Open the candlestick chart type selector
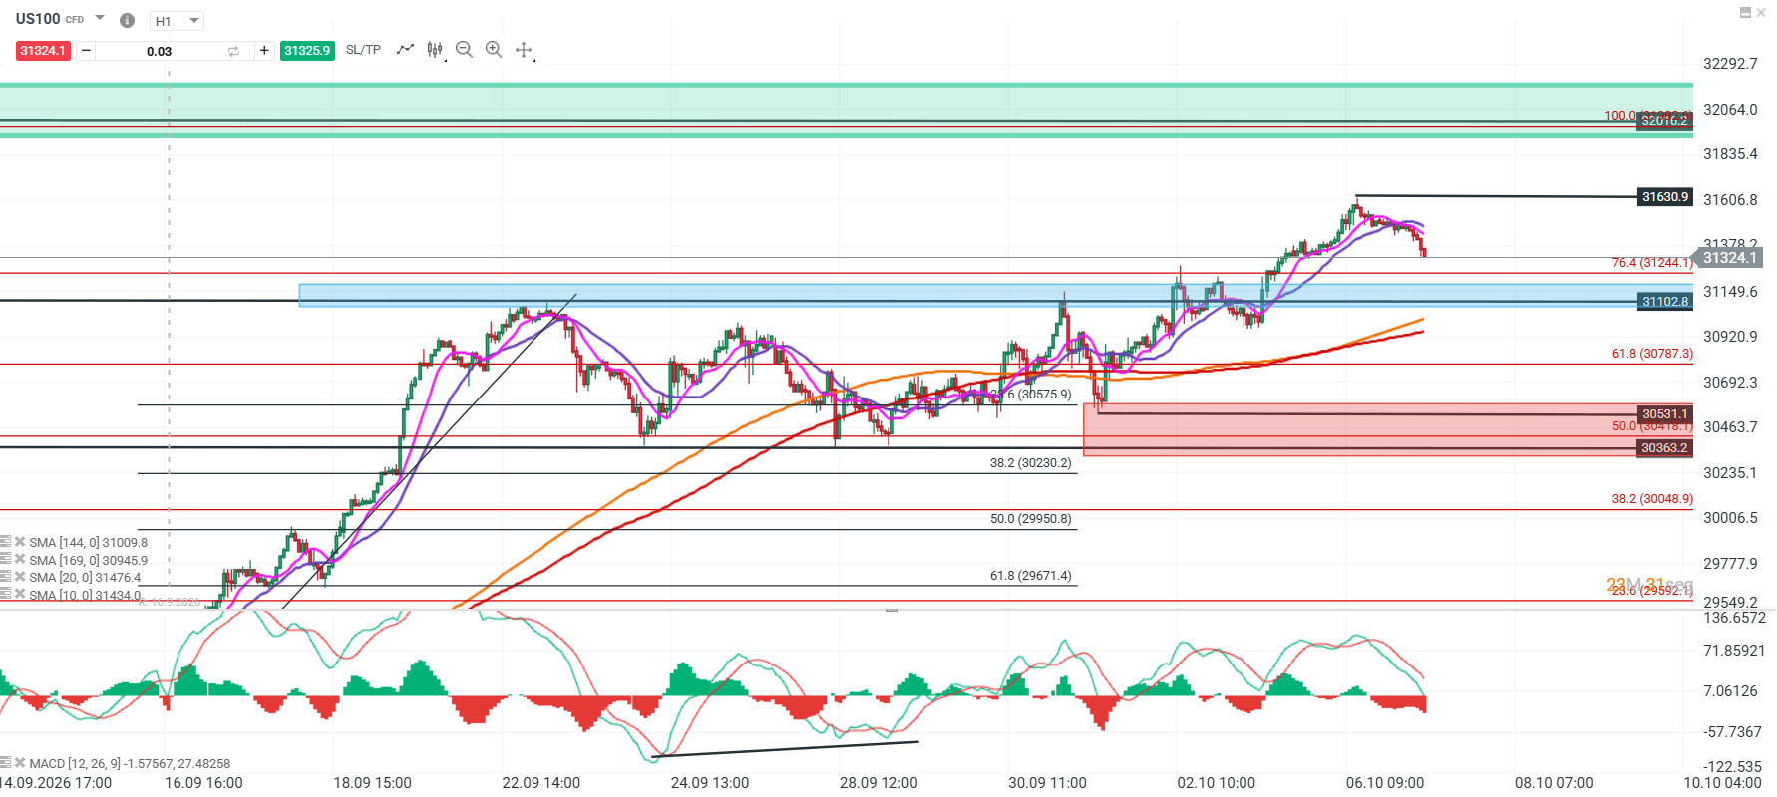The height and width of the screenshot is (797, 1777). (435, 49)
